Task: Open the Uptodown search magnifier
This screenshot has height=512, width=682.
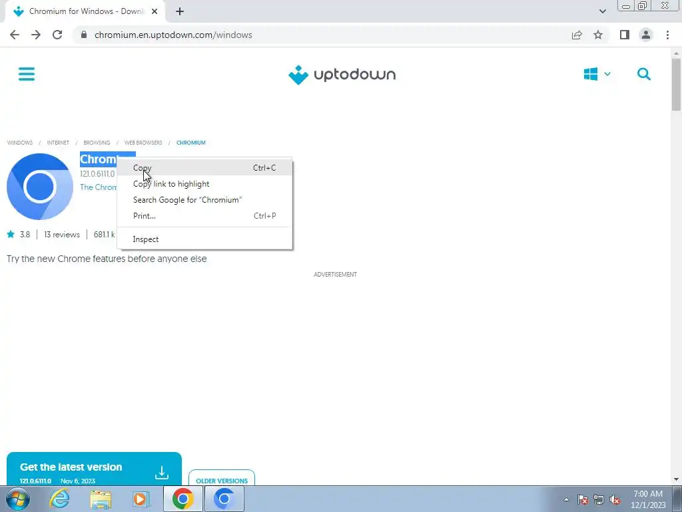Action: tap(644, 74)
